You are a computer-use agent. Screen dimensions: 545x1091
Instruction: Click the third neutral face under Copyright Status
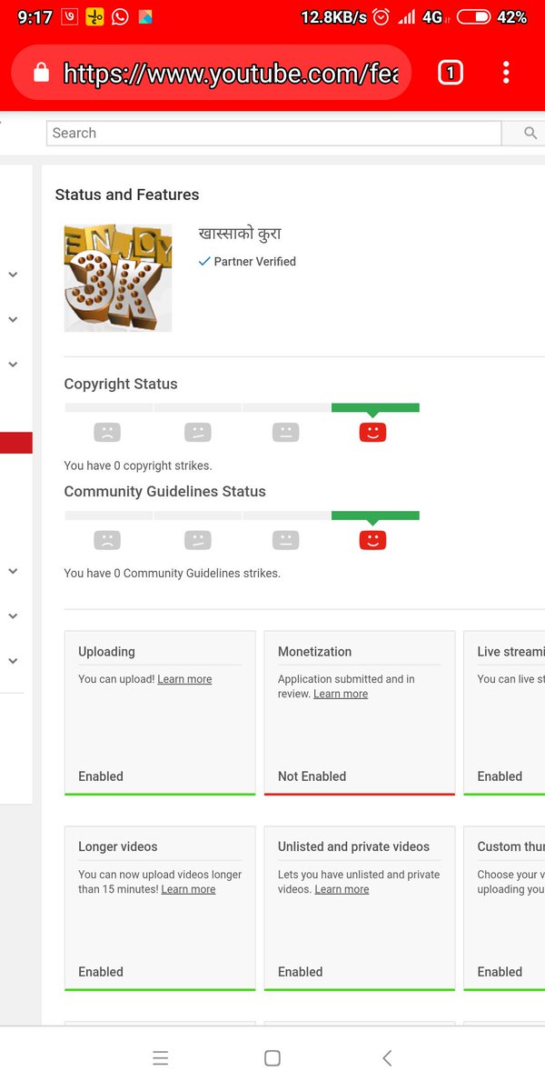click(x=285, y=432)
